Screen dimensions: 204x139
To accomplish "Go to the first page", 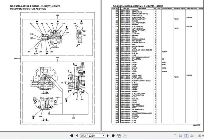I will 72,136.
